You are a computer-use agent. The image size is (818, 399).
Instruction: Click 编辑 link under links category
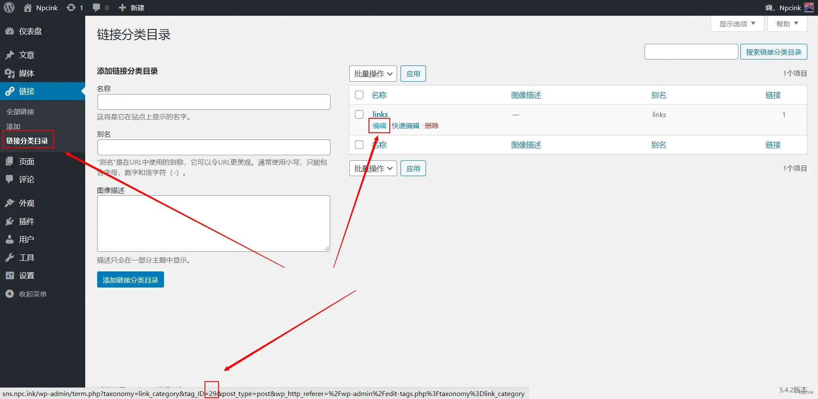pyautogui.click(x=379, y=126)
